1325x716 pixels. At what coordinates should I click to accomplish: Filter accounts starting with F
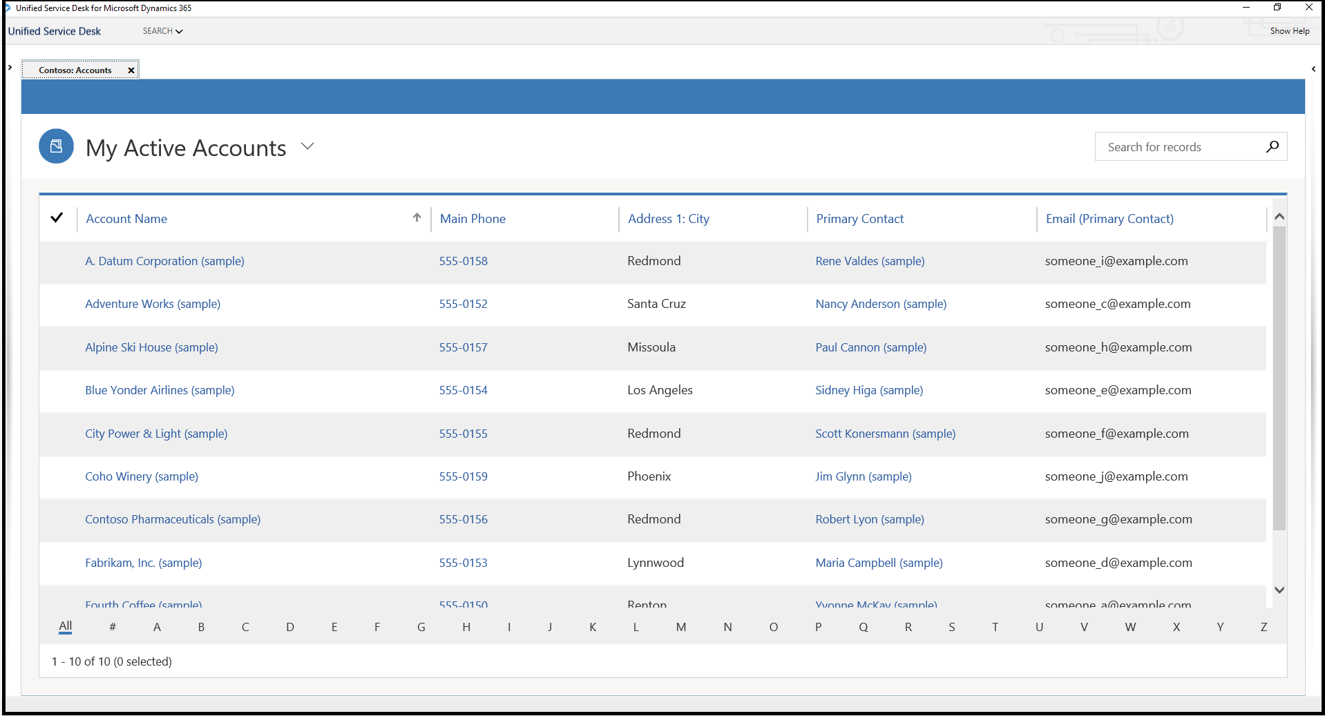click(x=377, y=627)
